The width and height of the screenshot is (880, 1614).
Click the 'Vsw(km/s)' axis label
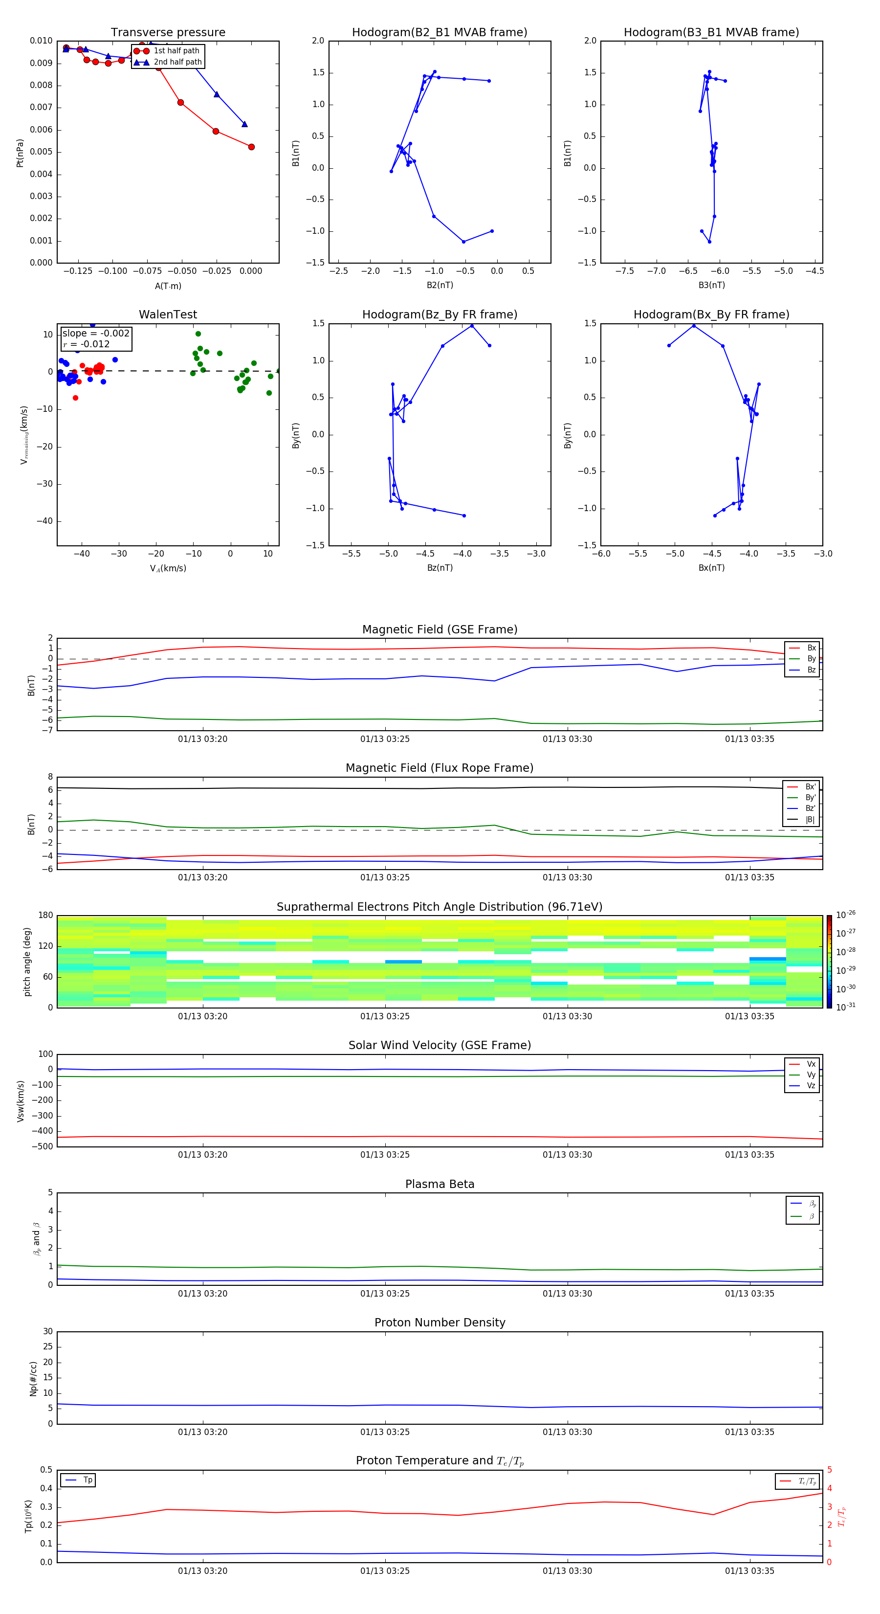click(x=20, y=1101)
